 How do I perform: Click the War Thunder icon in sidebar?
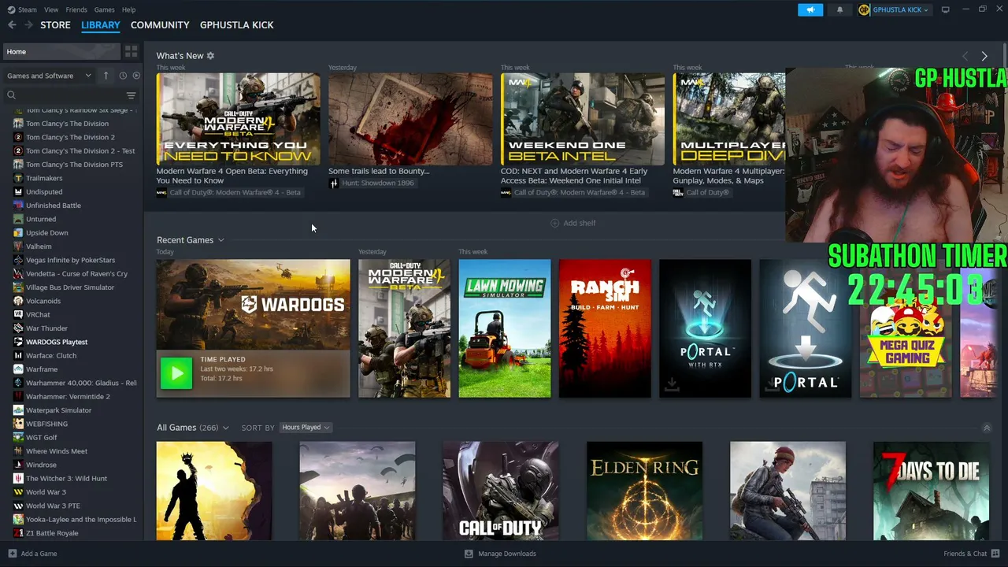[18, 328]
